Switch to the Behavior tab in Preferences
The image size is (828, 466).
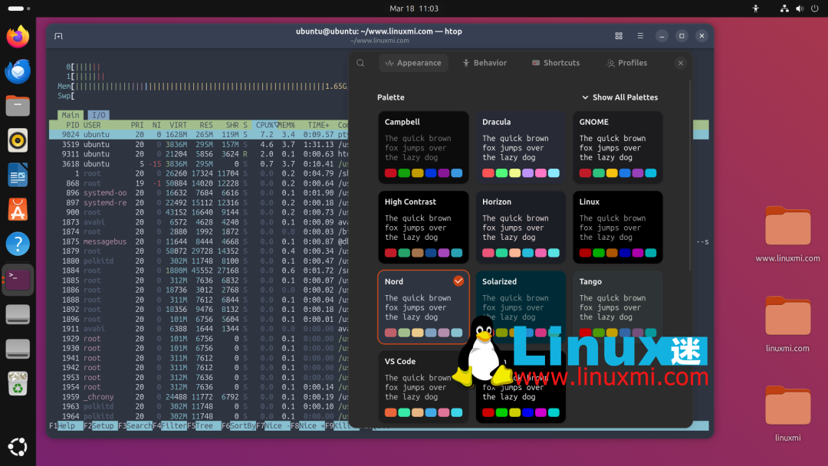(485, 63)
